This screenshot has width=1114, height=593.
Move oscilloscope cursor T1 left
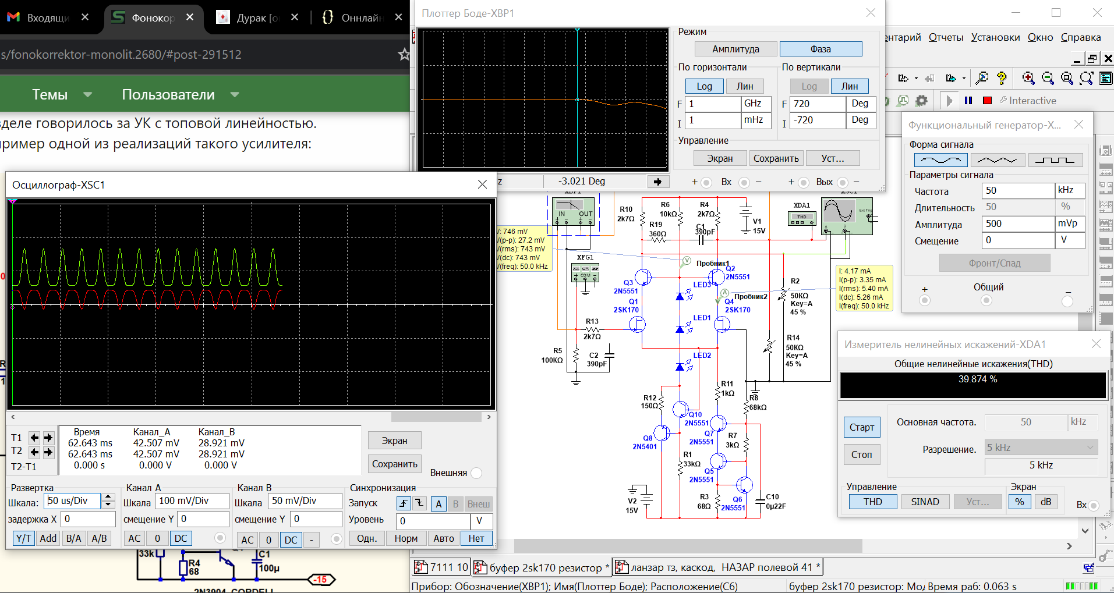tap(35, 438)
